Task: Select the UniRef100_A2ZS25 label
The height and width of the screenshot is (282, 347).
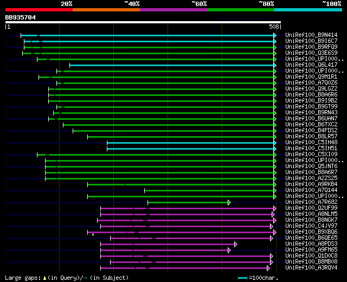Action: (x=311, y=178)
